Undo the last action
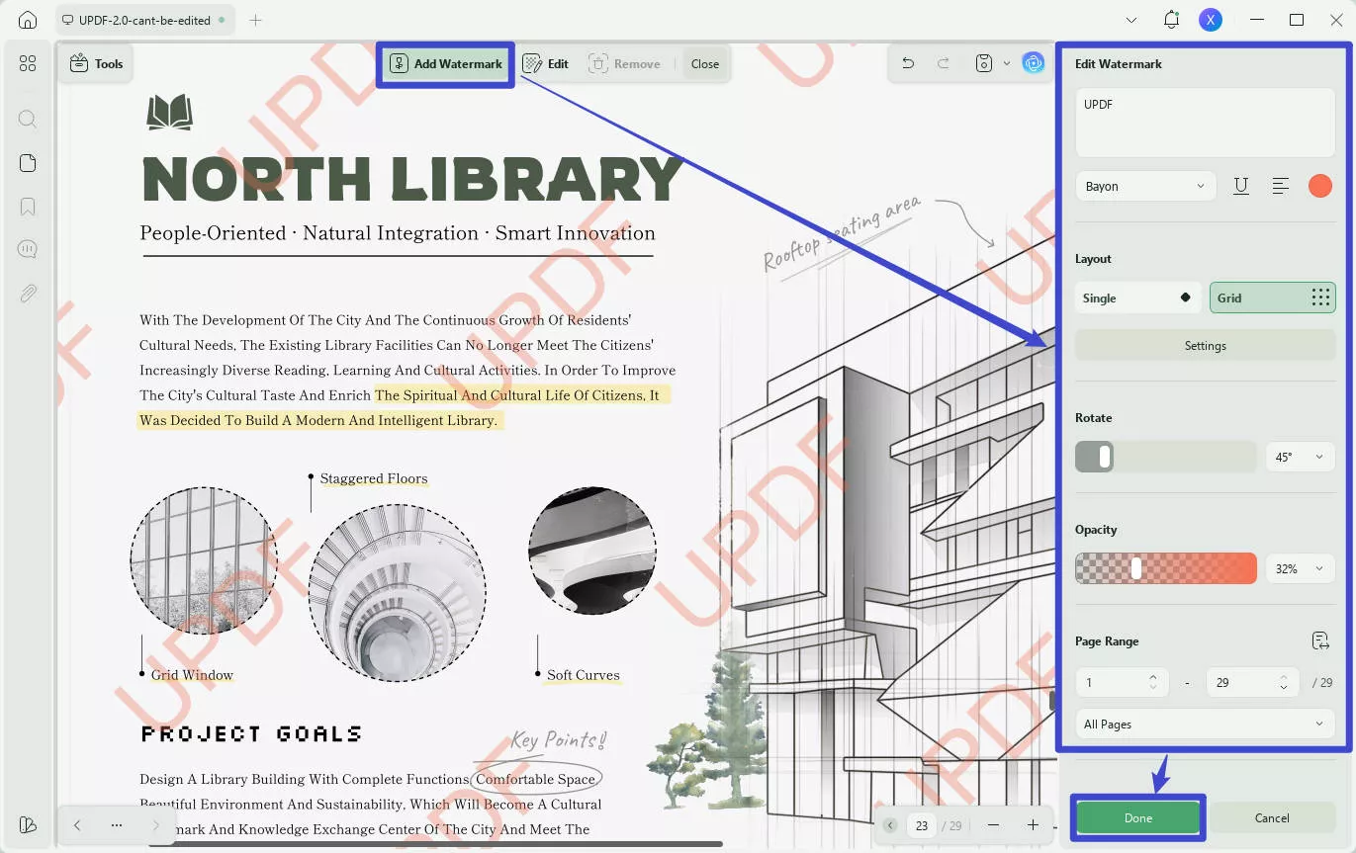This screenshot has width=1356, height=853. (x=908, y=63)
